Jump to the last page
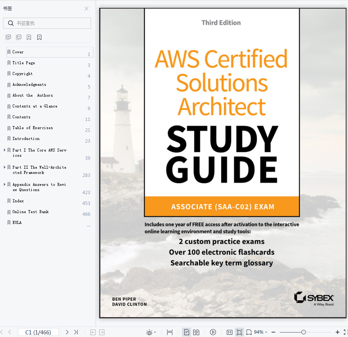Image resolution: width=348 pixels, height=337 pixels. [76, 332]
